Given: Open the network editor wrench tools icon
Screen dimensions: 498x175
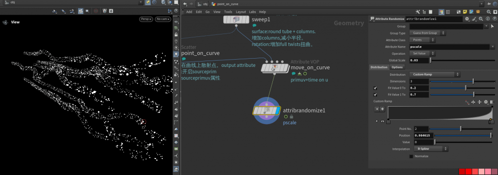Looking at the screenshot, I should [x=418, y=12].
